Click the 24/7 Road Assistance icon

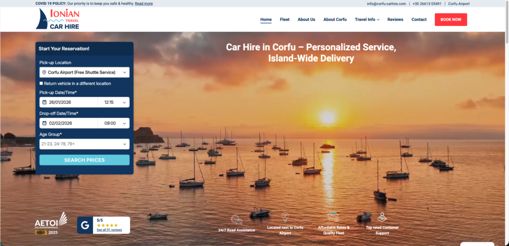coord(237,219)
